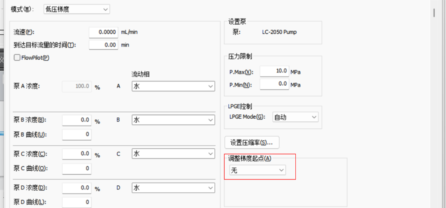Click the P.Max pressure input field

(x=274, y=71)
